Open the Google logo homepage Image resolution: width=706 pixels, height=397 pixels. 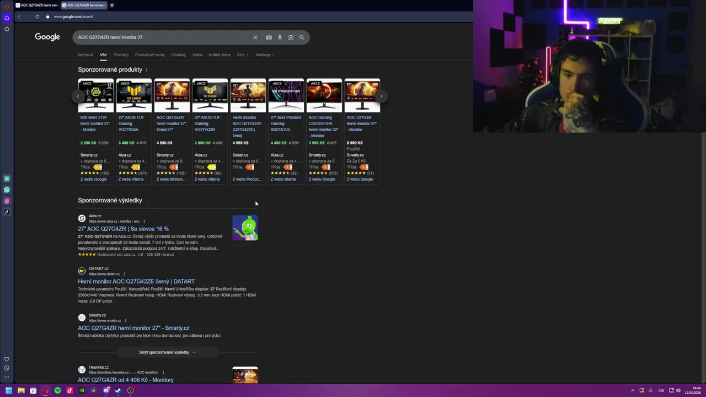tap(47, 37)
